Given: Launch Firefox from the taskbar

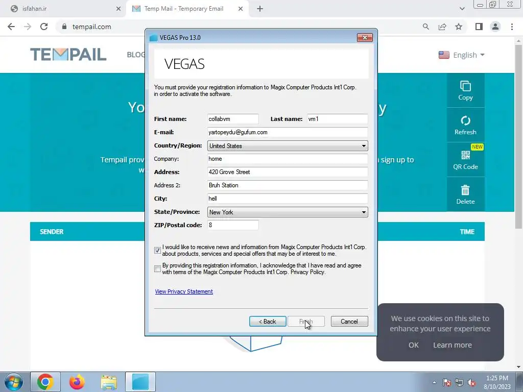Looking at the screenshot, I should coord(77,382).
